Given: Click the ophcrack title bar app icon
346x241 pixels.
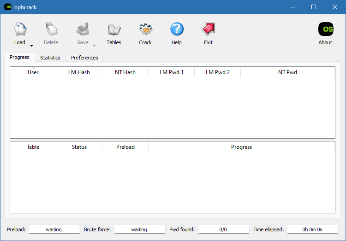Looking at the screenshot, I should [8, 7].
